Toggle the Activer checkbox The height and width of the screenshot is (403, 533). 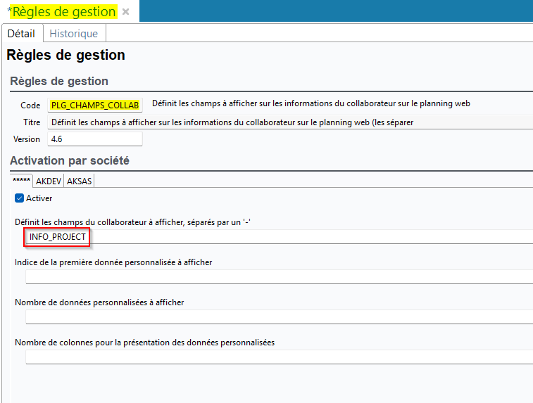[x=20, y=198]
